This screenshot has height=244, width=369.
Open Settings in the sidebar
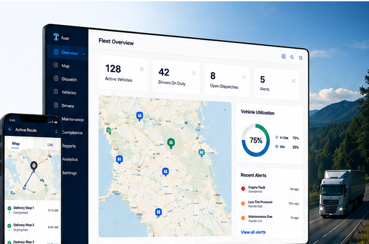coord(69,173)
